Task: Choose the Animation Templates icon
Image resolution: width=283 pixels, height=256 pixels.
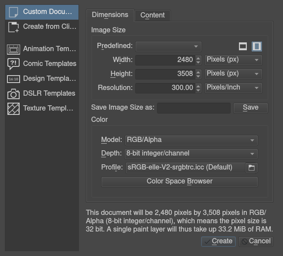Action: click(14, 49)
